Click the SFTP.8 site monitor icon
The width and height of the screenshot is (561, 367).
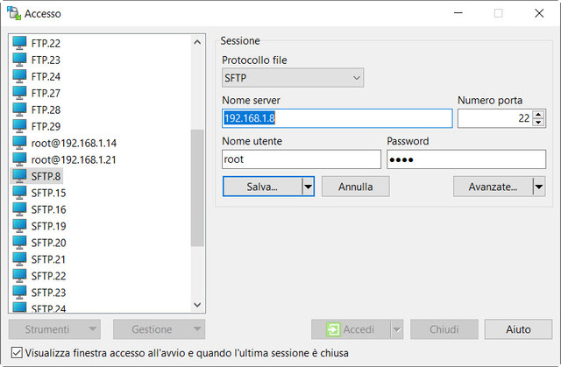[x=19, y=176]
